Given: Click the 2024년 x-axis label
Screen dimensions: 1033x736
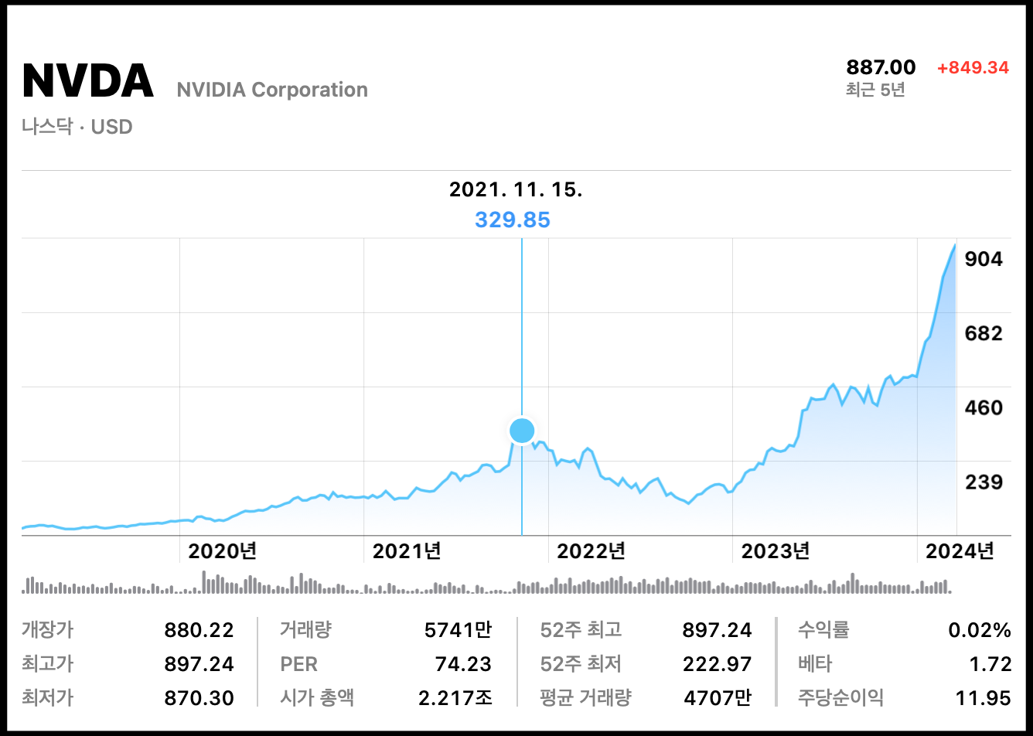Looking at the screenshot, I should point(960,551).
